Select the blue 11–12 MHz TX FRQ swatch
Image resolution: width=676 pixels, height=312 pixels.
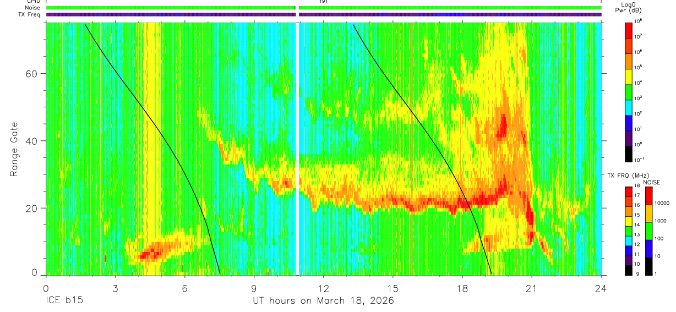point(629,250)
